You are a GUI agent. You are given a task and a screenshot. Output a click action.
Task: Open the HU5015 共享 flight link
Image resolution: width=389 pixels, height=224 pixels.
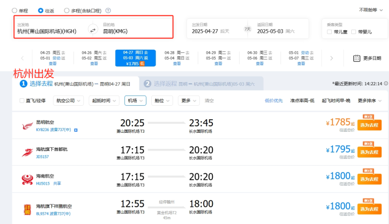click(x=49, y=184)
